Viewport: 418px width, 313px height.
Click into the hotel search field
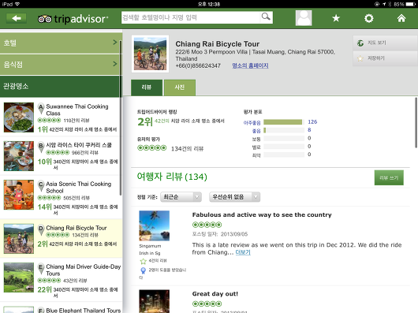(191, 17)
